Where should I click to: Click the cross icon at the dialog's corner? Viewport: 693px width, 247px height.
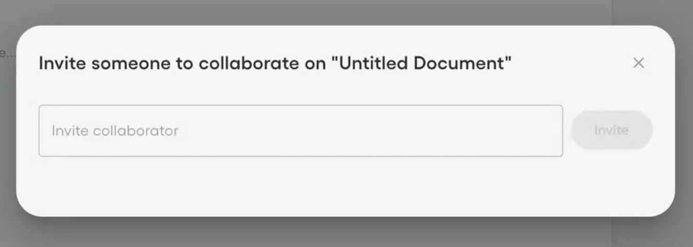(638, 63)
